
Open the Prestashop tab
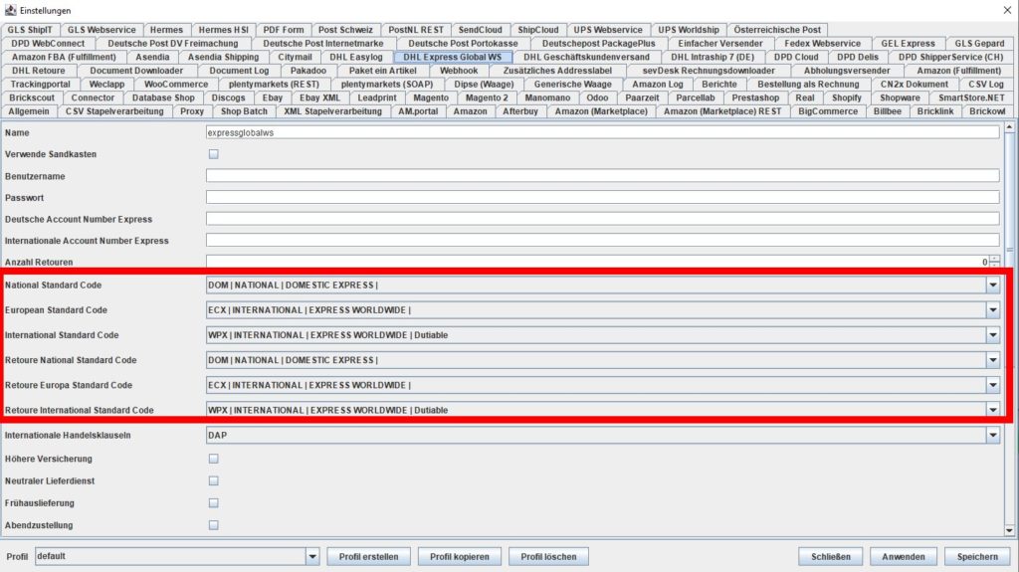(x=755, y=97)
